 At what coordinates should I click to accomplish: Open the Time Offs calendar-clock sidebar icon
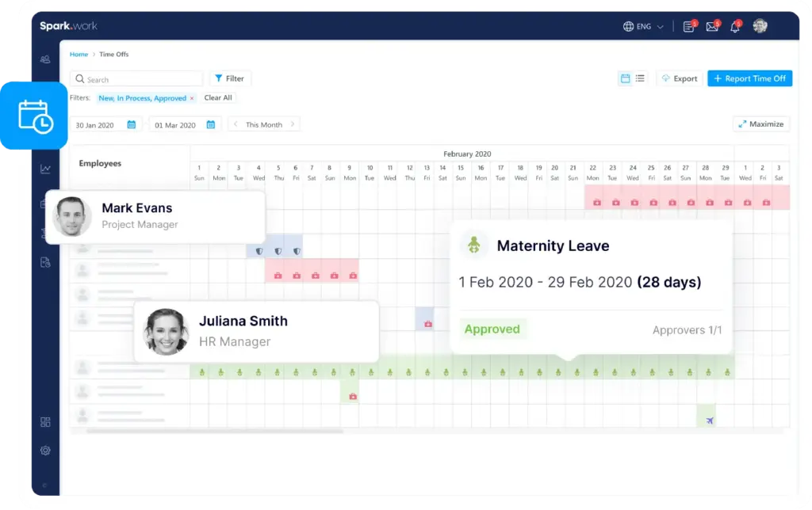coord(34,116)
